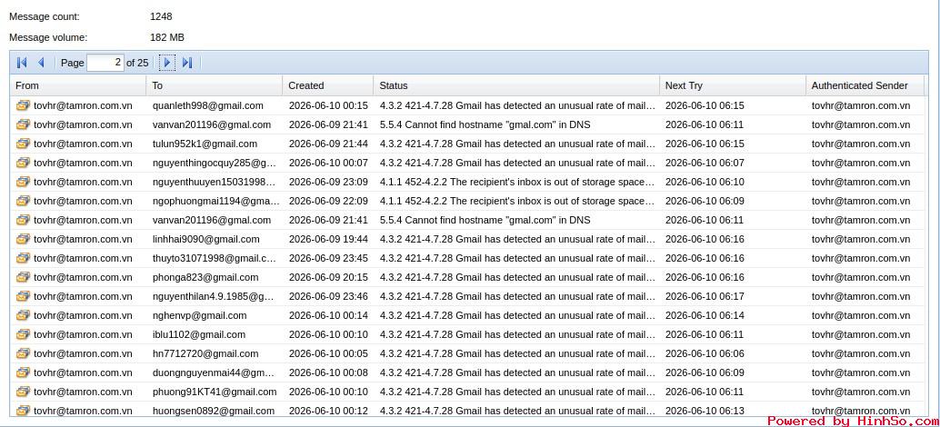Click mail icon for thuyto31071998 row
This screenshot has height=427, width=940.
pos(23,258)
